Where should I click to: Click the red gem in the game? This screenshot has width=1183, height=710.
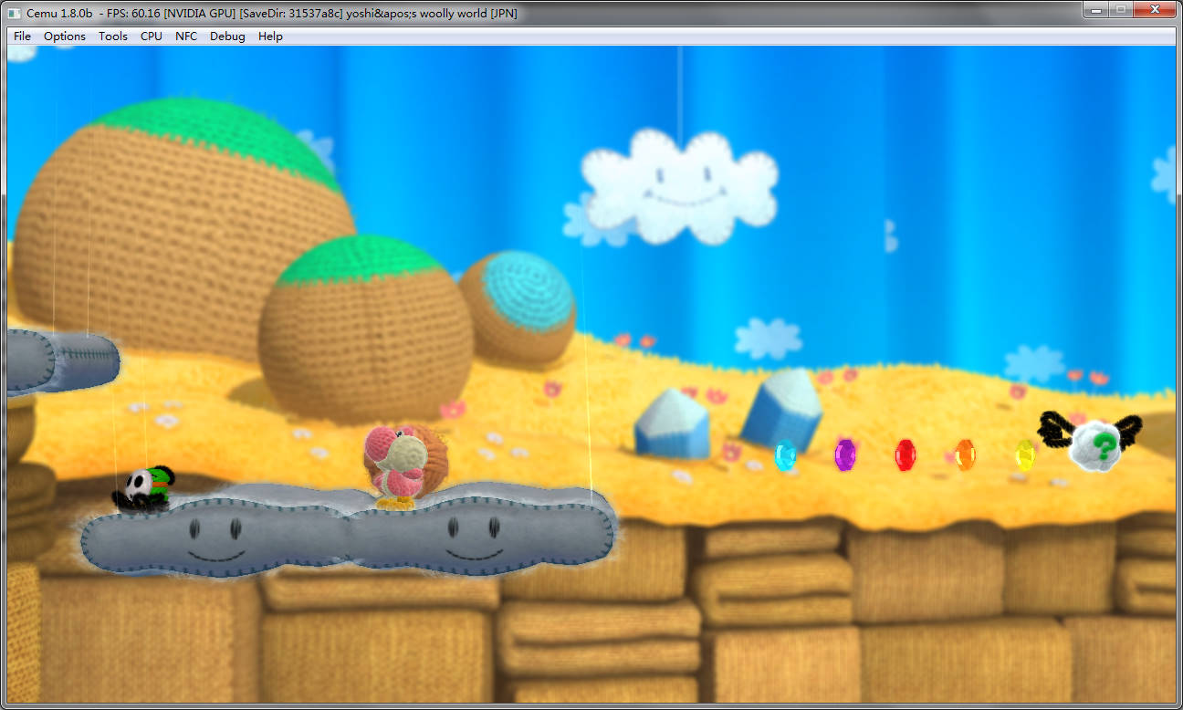coord(906,454)
